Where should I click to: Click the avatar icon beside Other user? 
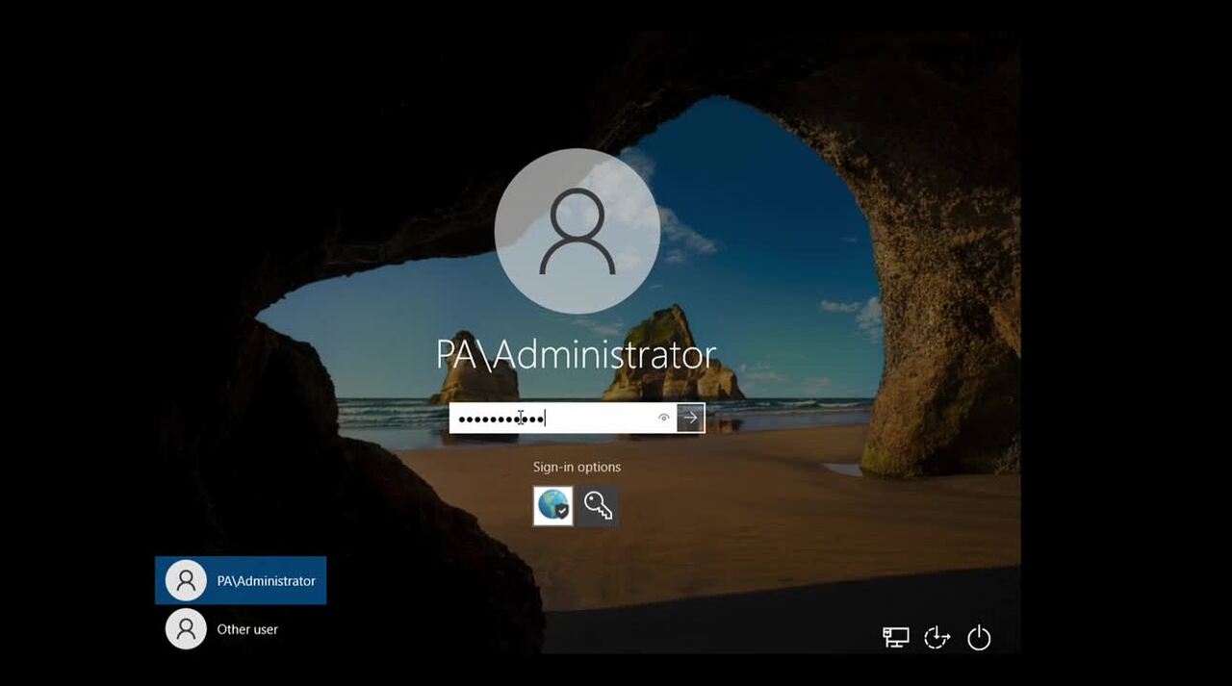[x=186, y=629]
